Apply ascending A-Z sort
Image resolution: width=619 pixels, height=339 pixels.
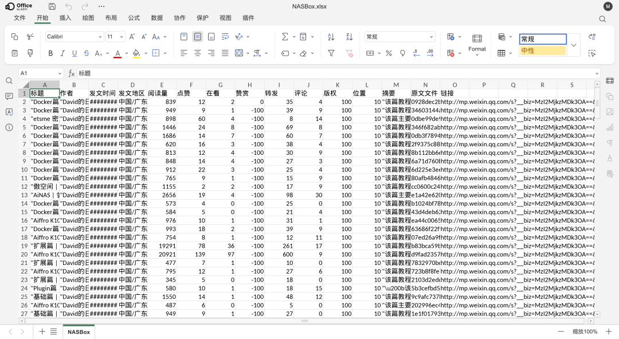click(x=330, y=36)
